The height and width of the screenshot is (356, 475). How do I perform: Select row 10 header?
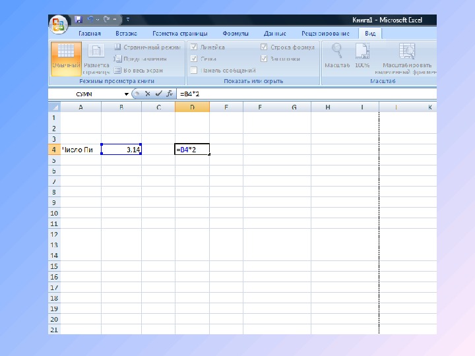[54, 213]
